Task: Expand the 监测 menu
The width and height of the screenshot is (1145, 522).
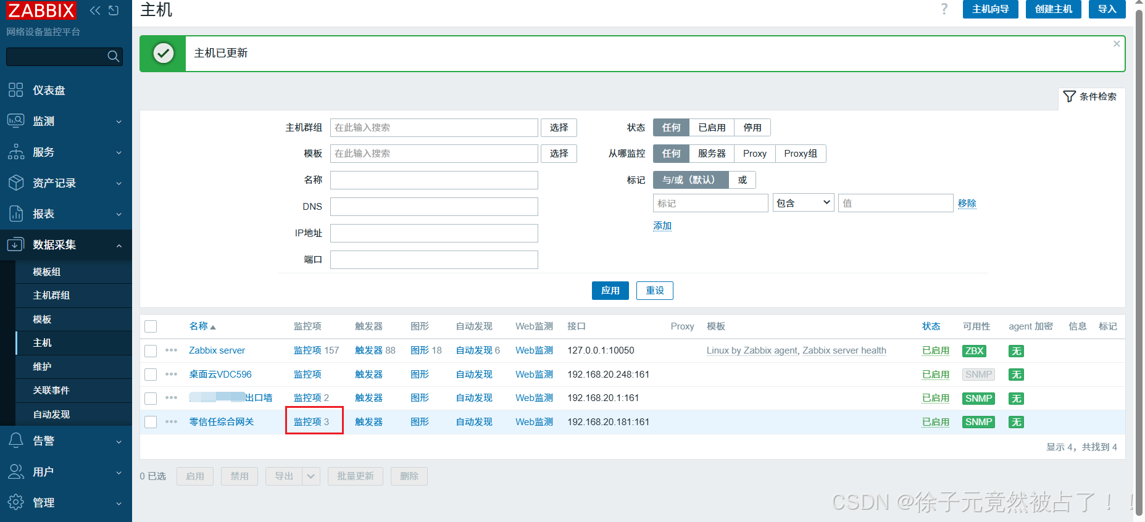Action: click(x=119, y=122)
